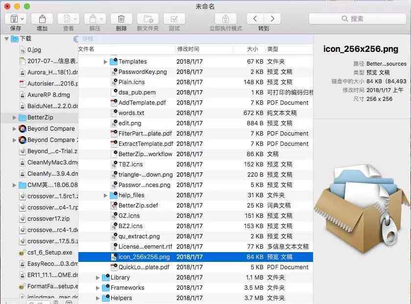Click the 0.jpg file icon in sidebar

(x=23, y=50)
